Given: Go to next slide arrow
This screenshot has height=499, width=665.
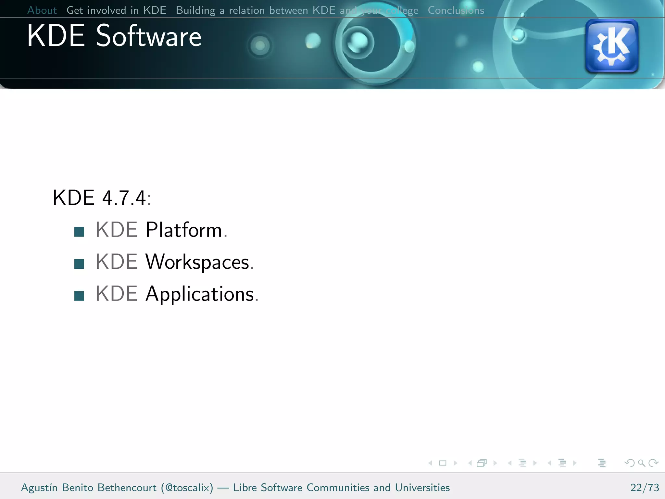Looking at the screenshot, I should [455, 463].
